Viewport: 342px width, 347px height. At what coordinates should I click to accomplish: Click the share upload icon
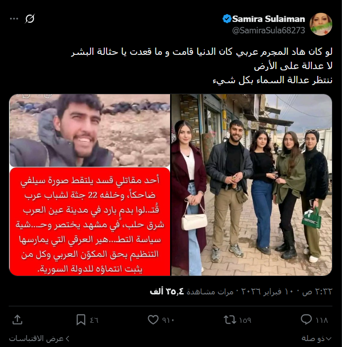17,320
